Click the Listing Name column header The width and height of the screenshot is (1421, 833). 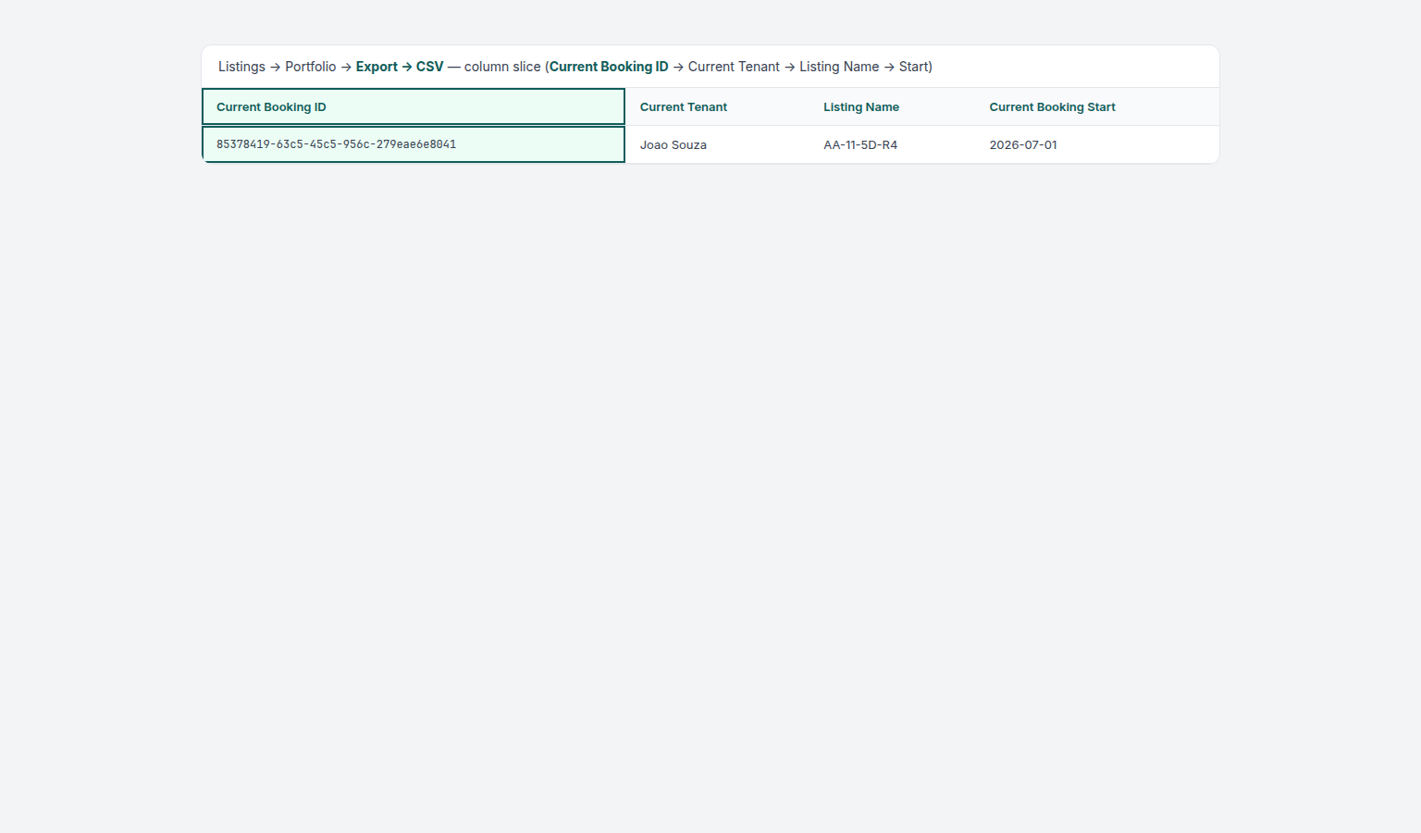click(892, 106)
